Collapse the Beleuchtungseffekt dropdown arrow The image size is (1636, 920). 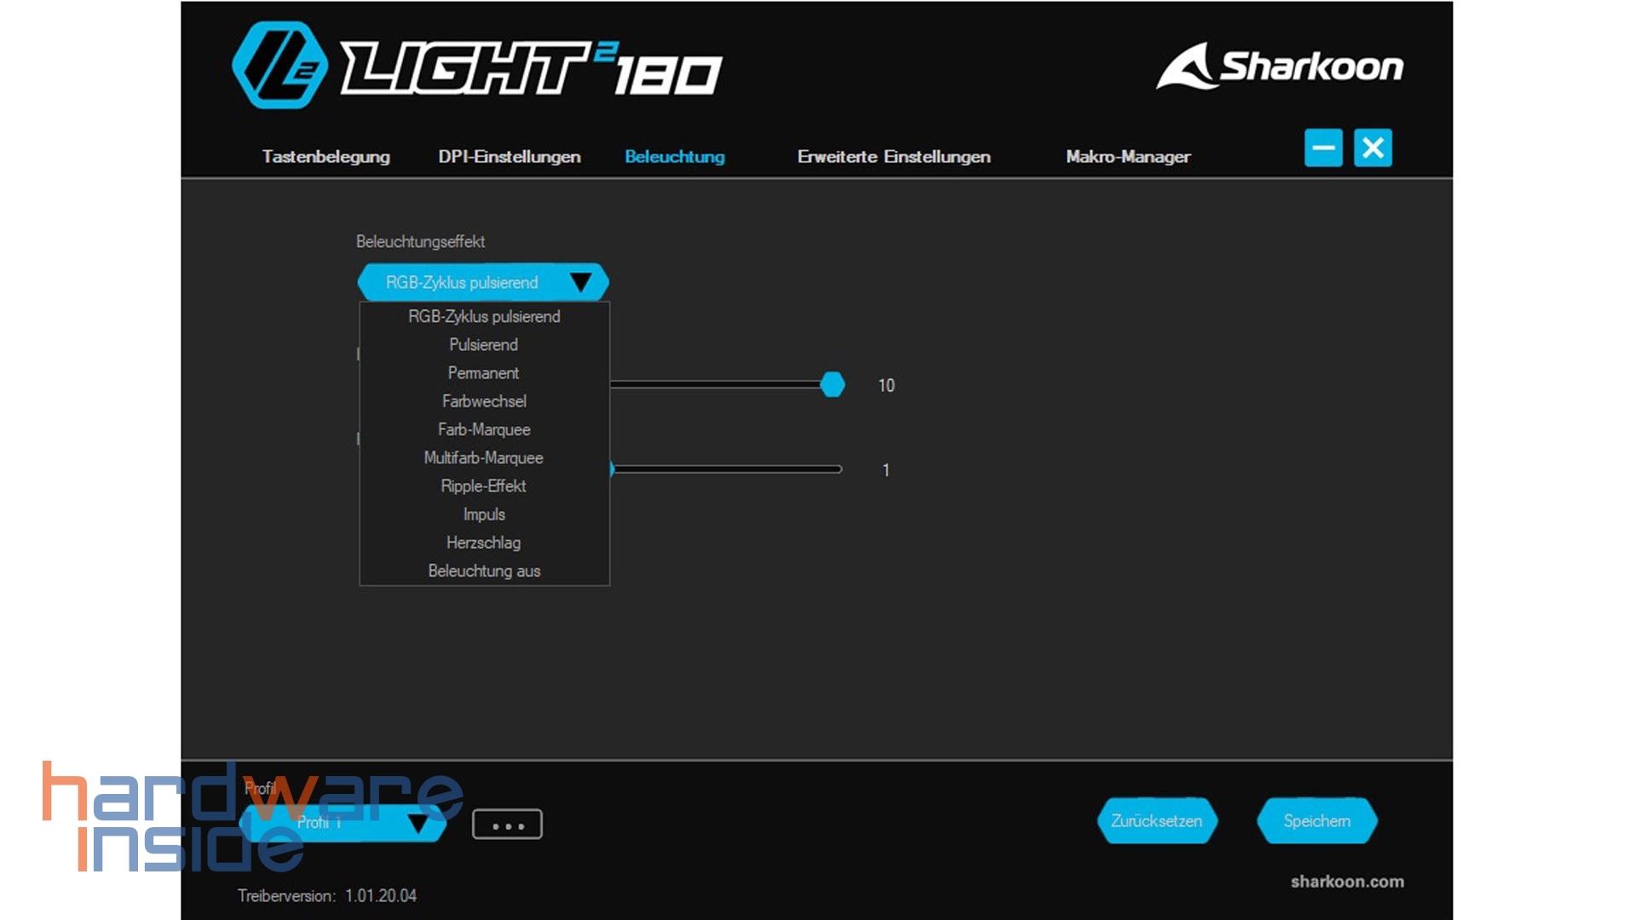(580, 282)
